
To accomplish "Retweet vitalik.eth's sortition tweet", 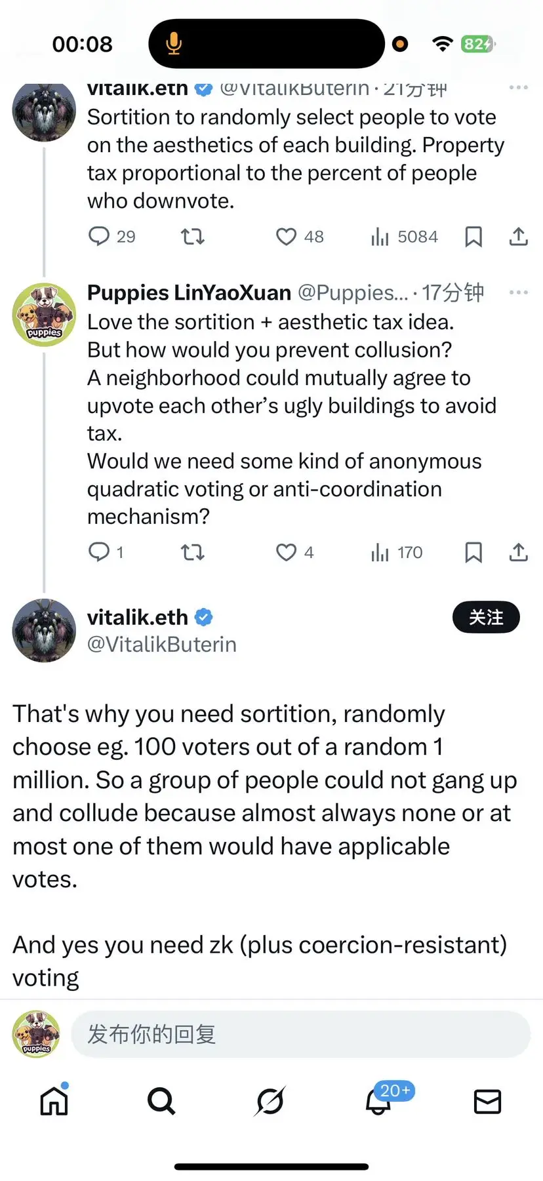I will coord(193,236).
